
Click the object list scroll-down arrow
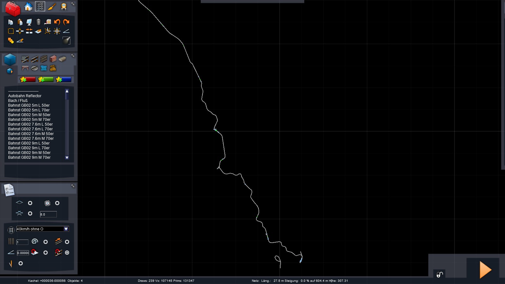pos(67,157)
